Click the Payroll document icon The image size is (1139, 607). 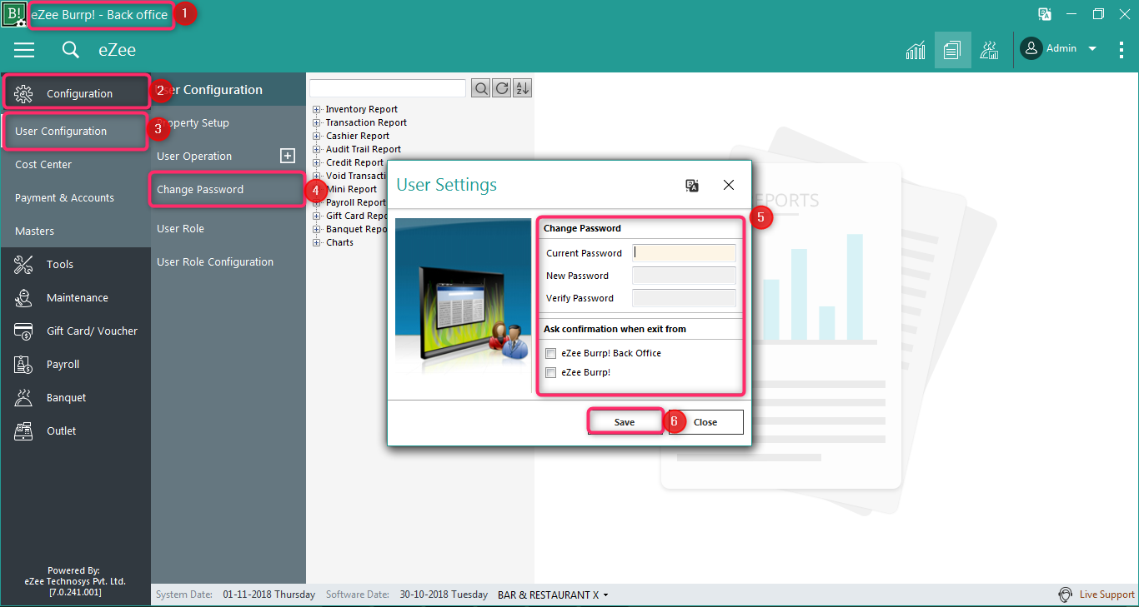pyautogui.click(x=23, y=364)
